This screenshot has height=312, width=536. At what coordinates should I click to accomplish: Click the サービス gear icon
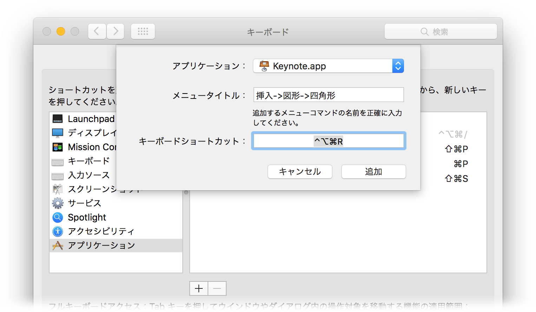click(58, 203)
